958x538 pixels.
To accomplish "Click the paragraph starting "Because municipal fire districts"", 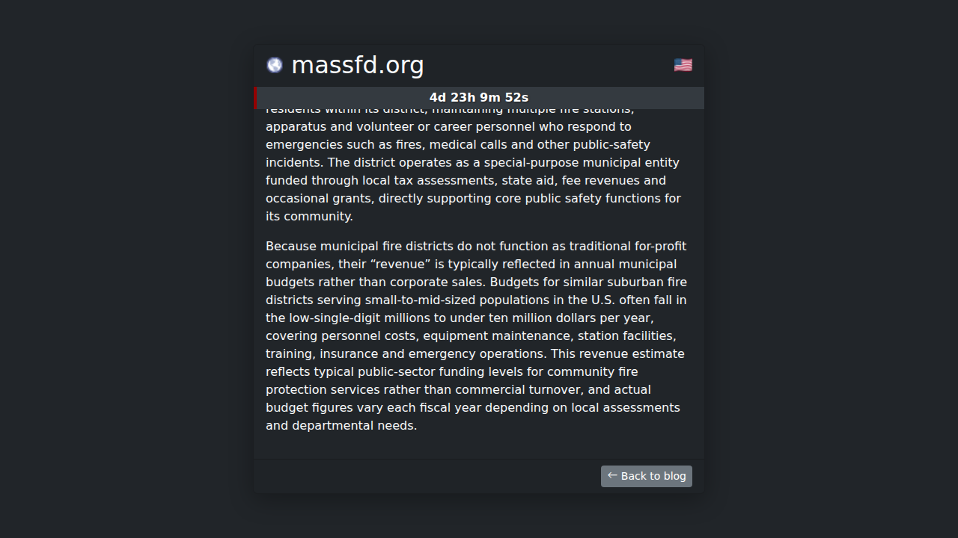I will point(476,336).
